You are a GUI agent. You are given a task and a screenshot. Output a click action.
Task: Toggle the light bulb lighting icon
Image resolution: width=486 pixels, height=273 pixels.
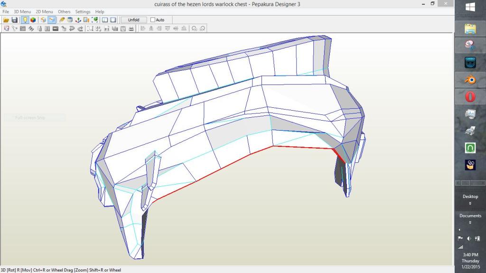click(25, 20)
